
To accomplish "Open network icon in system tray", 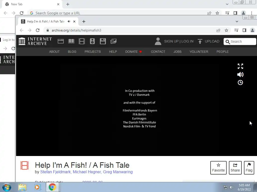I will [x=226, y=187].
